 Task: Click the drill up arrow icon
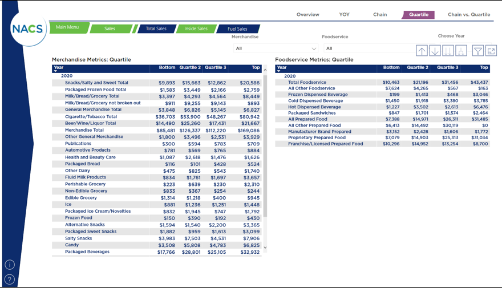click(422, 51)
